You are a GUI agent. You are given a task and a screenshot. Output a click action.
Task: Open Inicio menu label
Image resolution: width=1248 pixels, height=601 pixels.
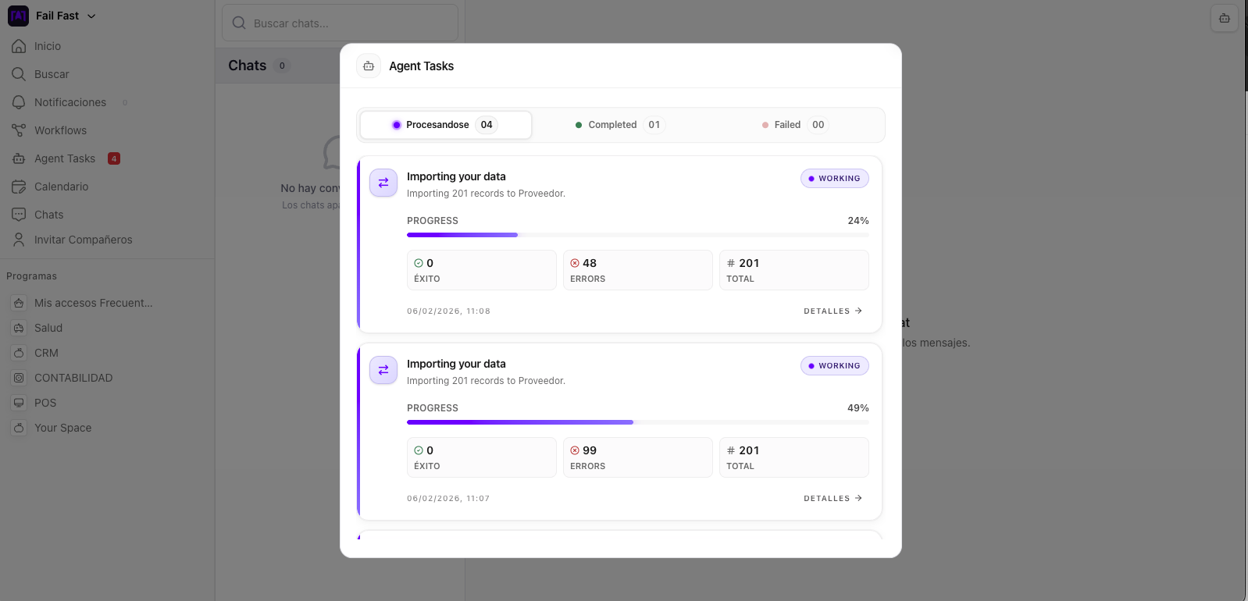click(x=48, y=46)
